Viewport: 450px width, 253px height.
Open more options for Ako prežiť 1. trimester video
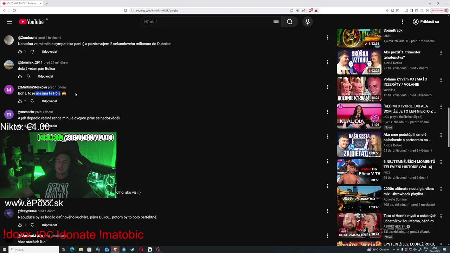click(x=441, y=53)
